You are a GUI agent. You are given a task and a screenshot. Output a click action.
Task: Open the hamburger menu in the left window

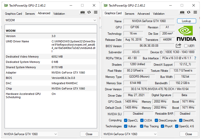(96, 12)
